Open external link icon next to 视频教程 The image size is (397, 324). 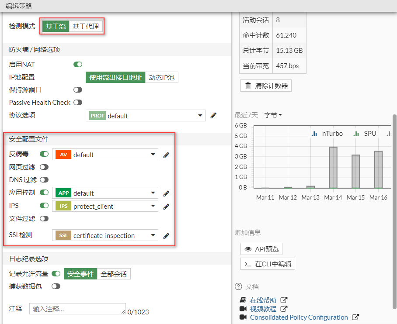(284, 309)
